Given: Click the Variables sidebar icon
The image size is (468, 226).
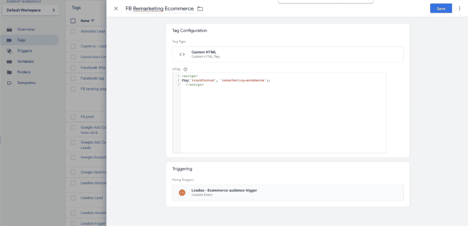Looking at the screenshot, I should point(9,62).
